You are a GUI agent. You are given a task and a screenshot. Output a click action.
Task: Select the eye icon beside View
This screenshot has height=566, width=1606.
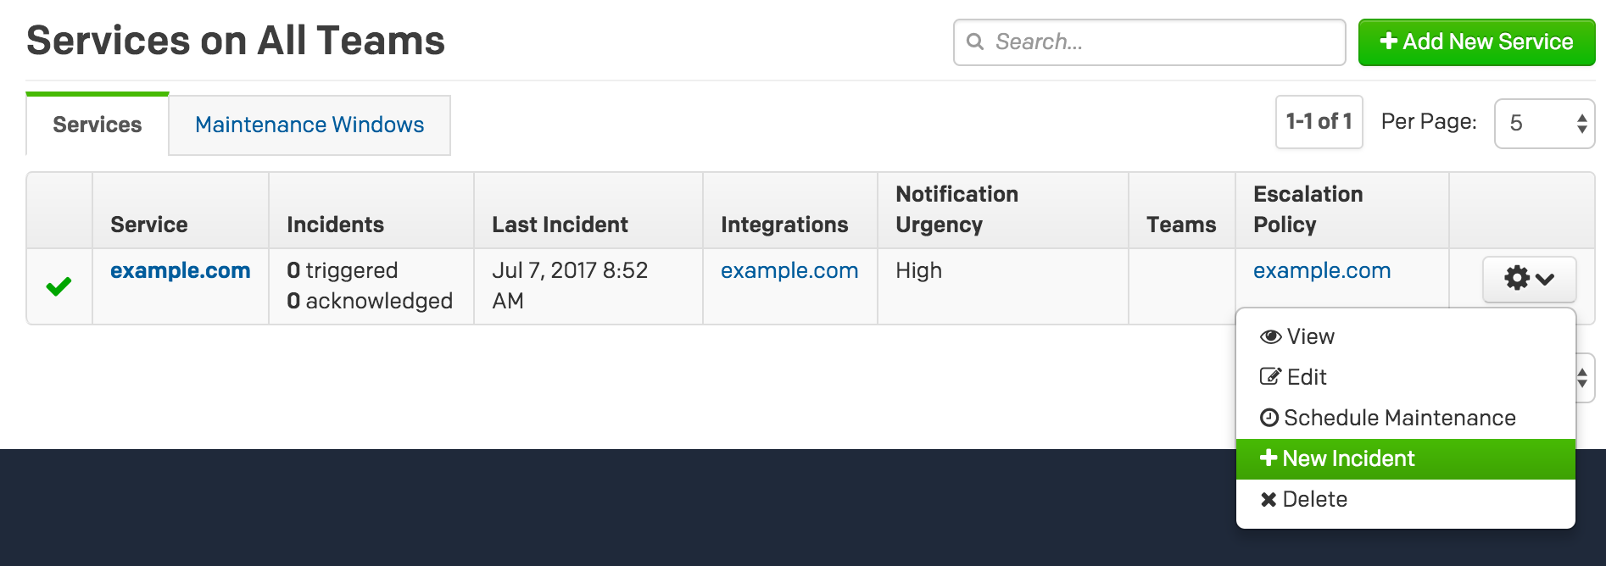click(1268, 336)
